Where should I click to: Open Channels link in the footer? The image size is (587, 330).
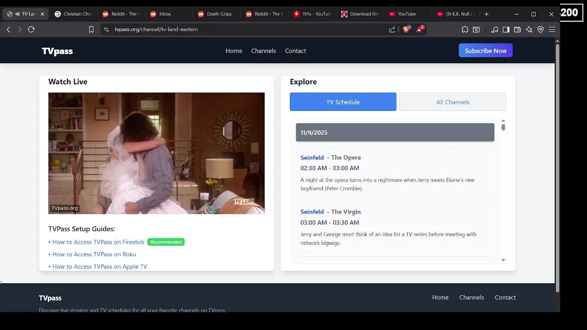pos(471,297)
